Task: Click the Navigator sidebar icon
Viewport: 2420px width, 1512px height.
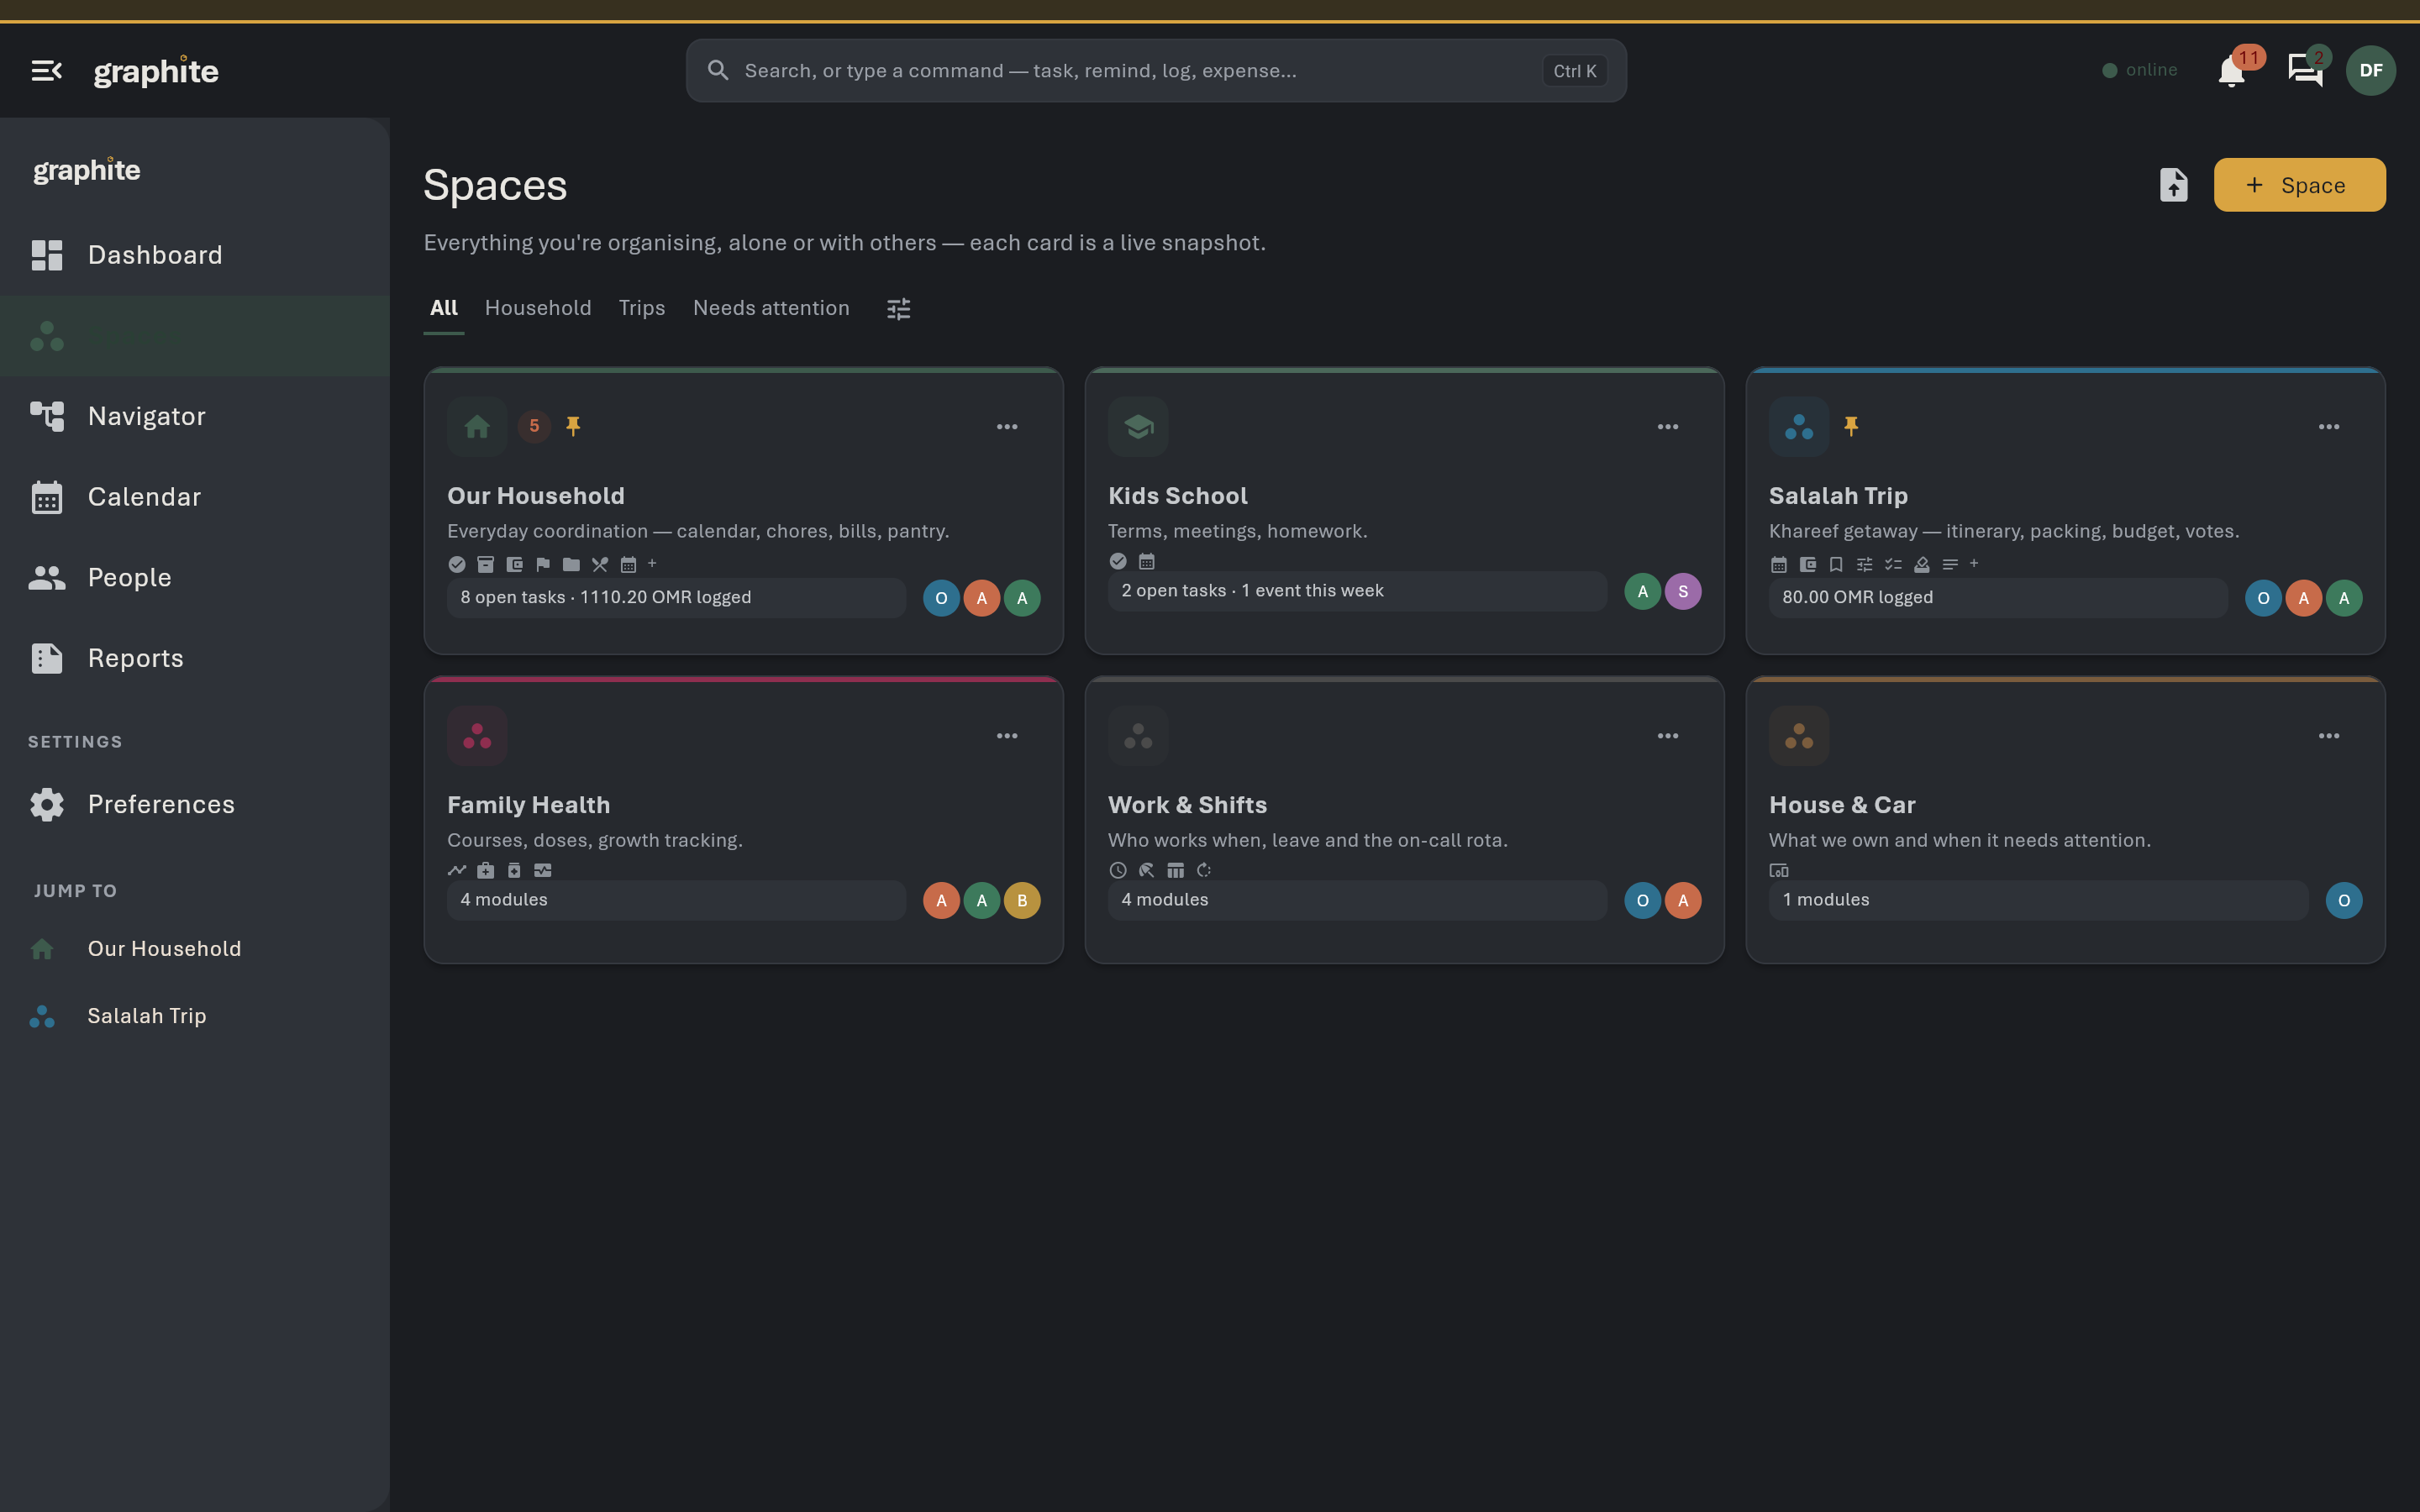Action: point(47,416)
